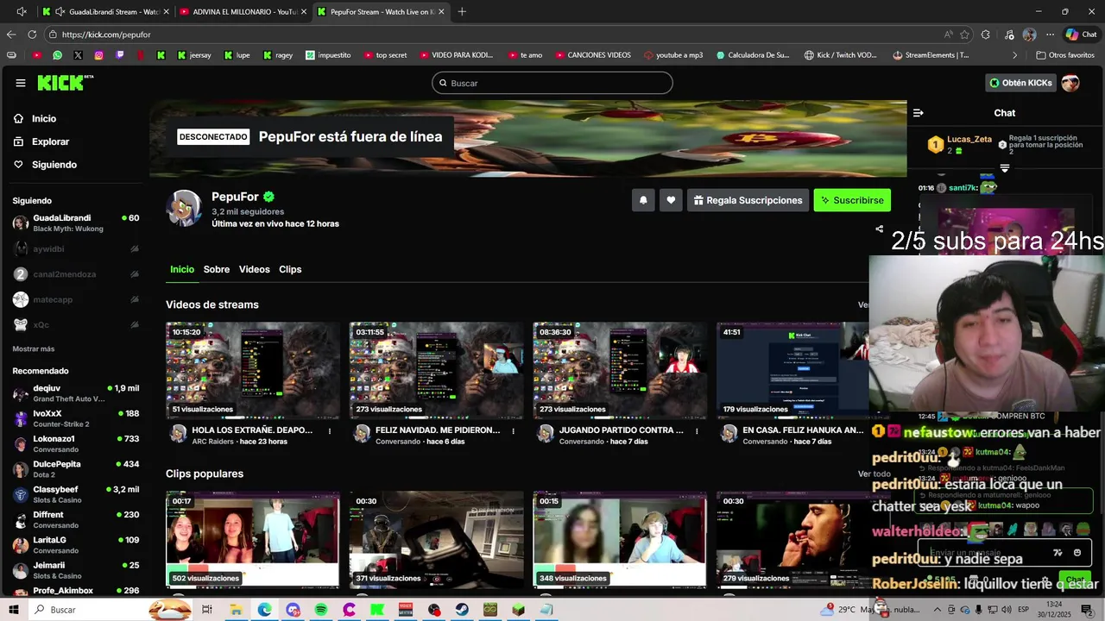Open the Otros favoritos folder
Image resolution: width=1105 pixels, height=621 pixels.
click(1065, 55)
